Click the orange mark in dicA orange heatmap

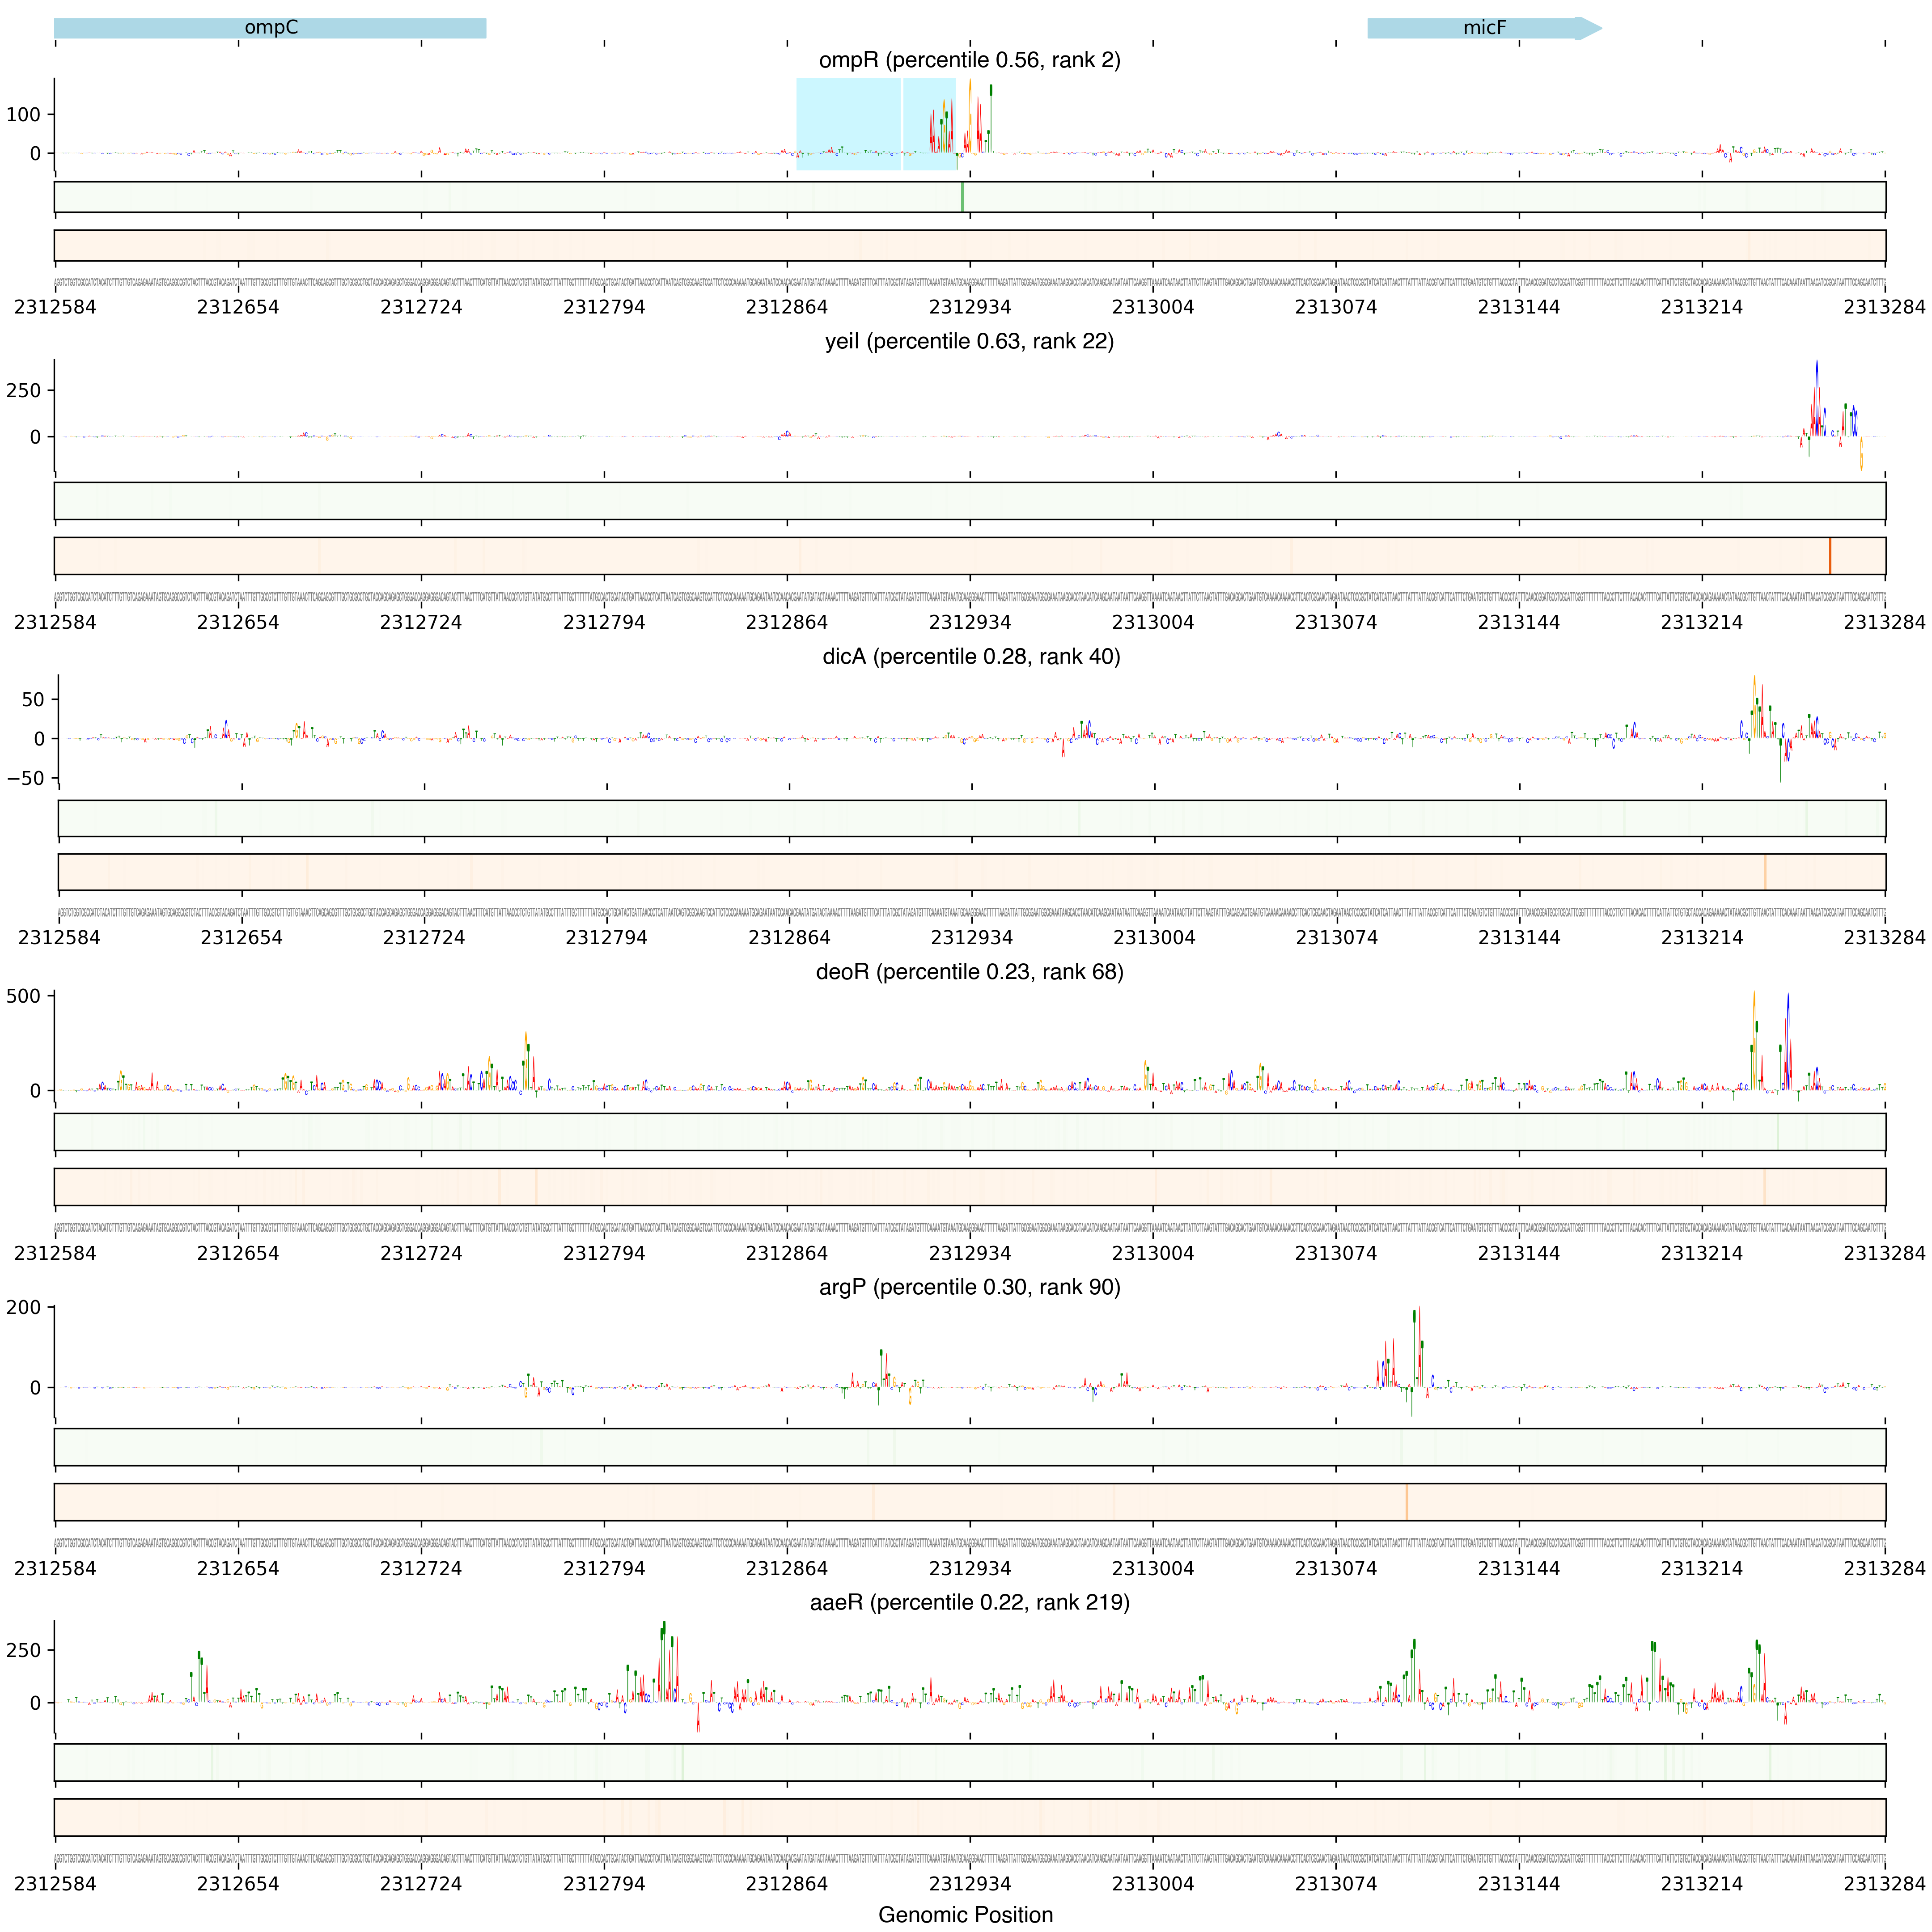click(1765, 871)
